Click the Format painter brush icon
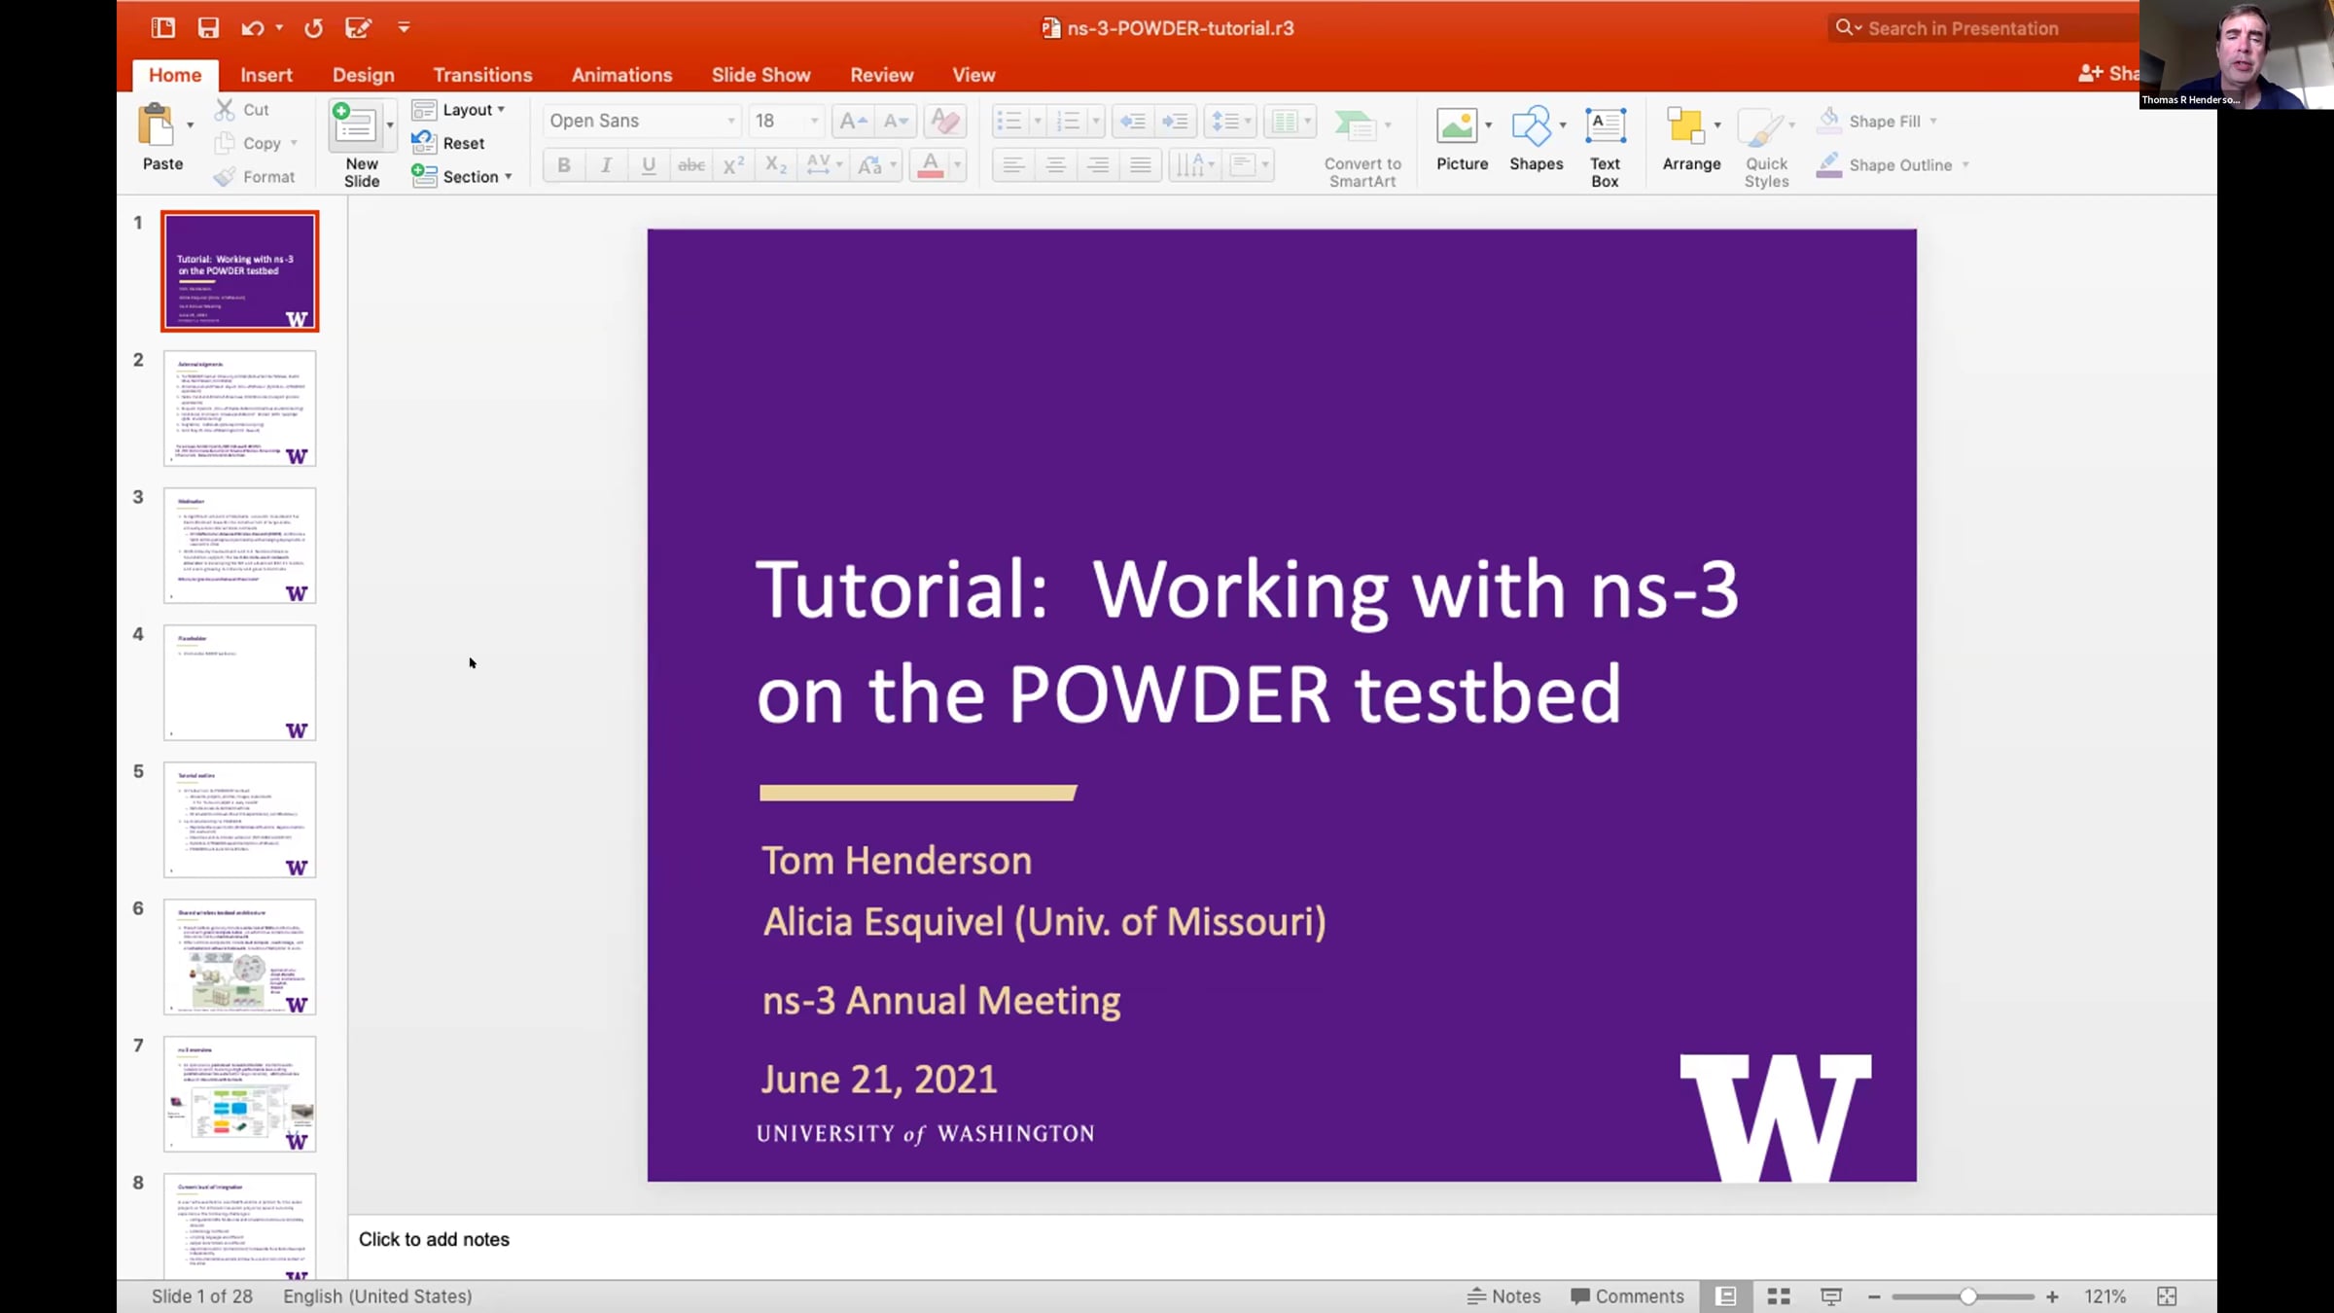The width and height of the screenshot is (2334, 1313). coord(225,177)
